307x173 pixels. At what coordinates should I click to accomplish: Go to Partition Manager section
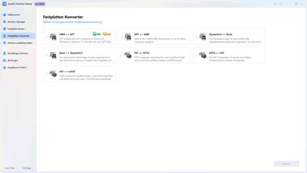[x=18, y=22]
